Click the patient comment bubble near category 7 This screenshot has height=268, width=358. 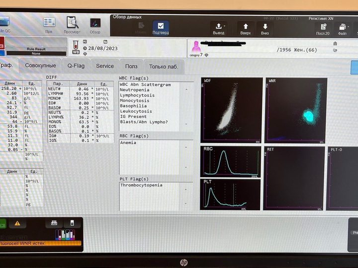coord(206,55)
